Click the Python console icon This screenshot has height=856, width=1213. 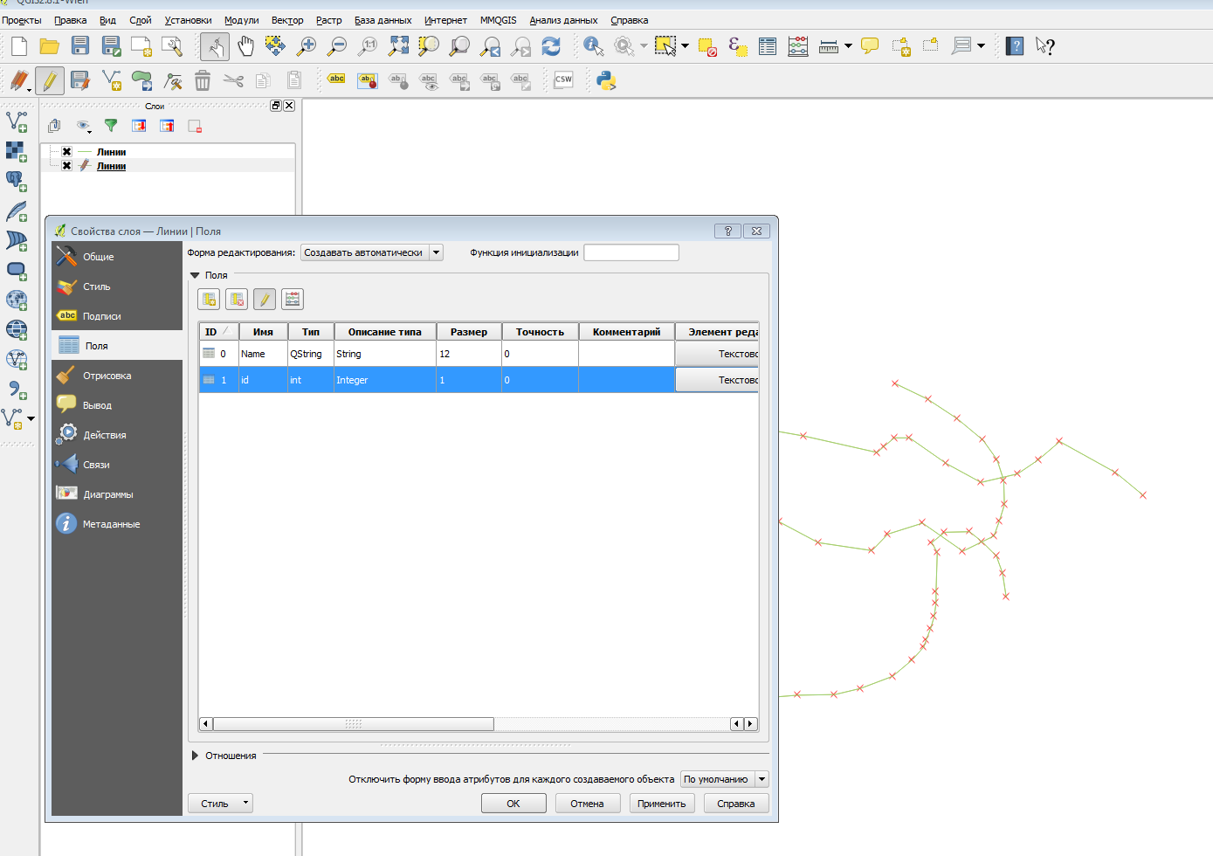coord(606,81)
